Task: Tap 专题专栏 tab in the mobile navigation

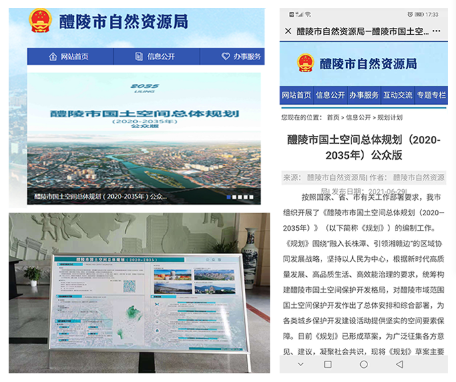Action: coord(431,95)
